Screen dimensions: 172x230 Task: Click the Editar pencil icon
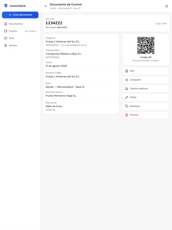coord(127,97)
